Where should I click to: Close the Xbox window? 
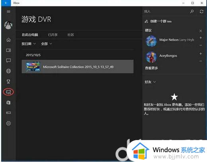[x=202, y=3]
